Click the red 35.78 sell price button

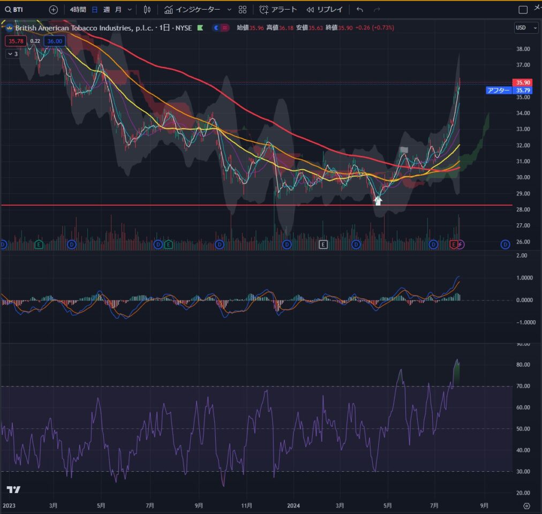16,41
